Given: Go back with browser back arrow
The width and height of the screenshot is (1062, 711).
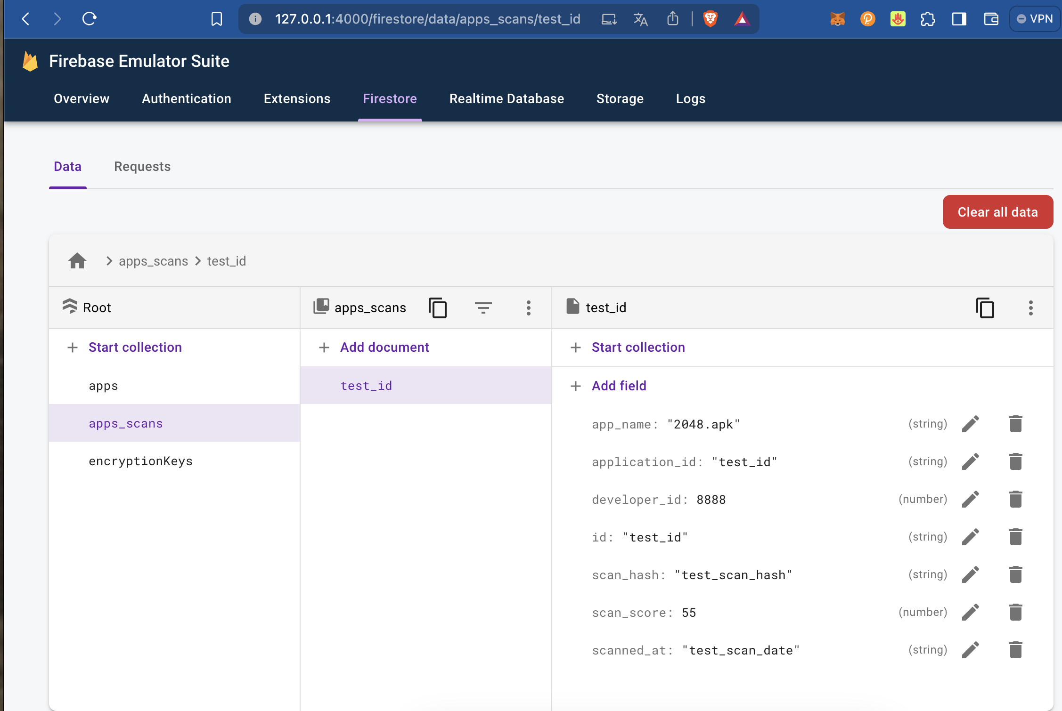Looking at the screenshot, I should point(26,19).
